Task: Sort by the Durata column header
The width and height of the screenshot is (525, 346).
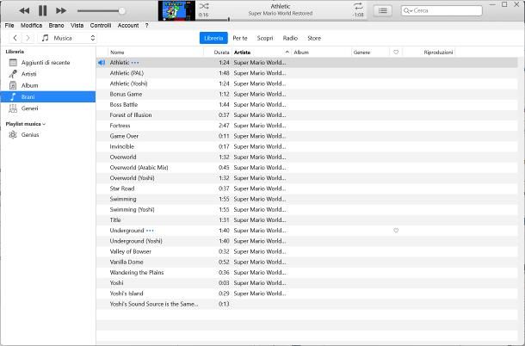Action: click(x=218, y=53)
